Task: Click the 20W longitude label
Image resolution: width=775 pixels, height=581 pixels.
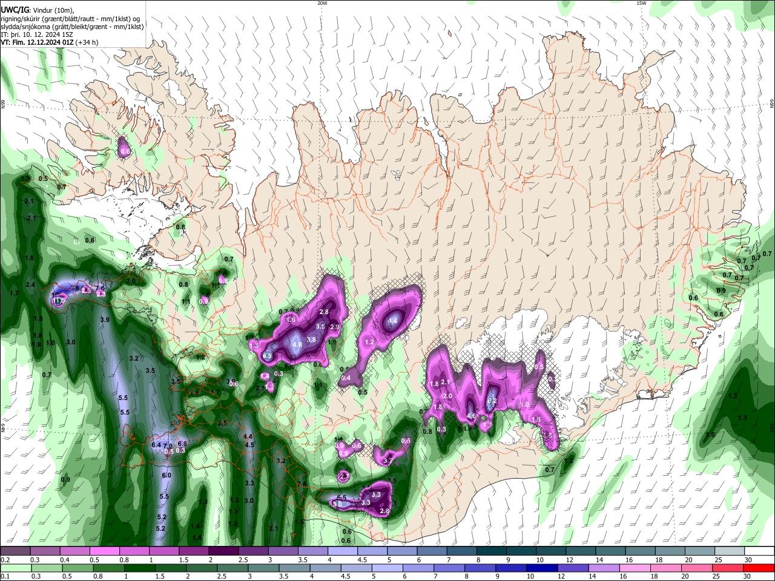Action: 322,3
